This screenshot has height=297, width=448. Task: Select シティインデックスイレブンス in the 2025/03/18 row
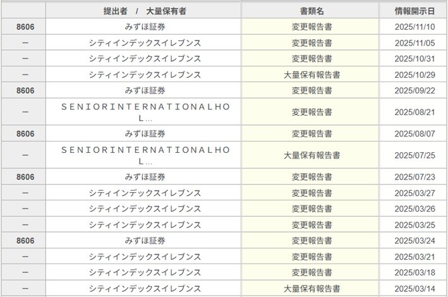click(145, 272)
